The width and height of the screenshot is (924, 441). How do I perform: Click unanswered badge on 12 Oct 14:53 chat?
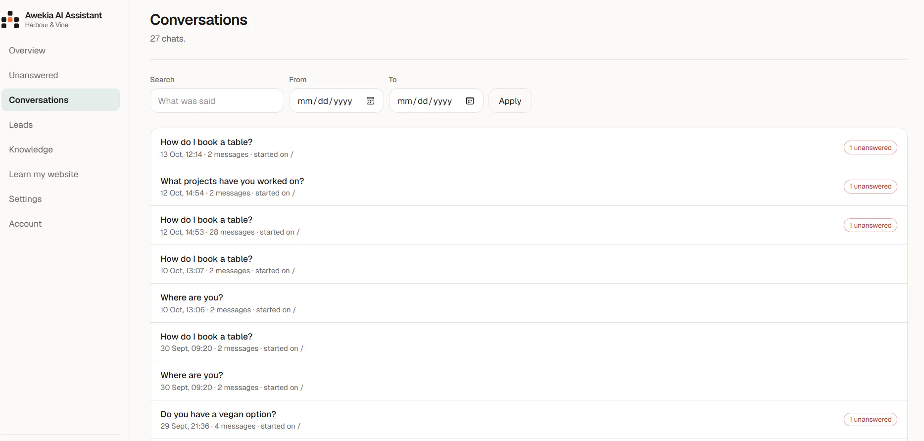pyautogui.click(x=871, y=225)
